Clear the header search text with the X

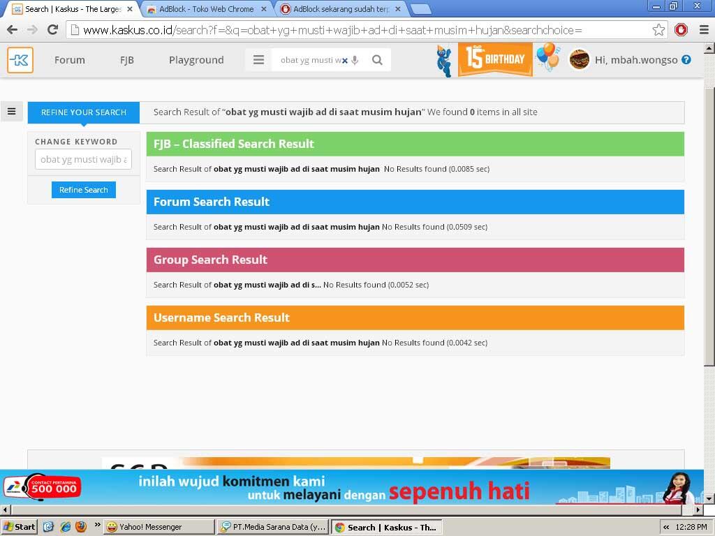click(345, 60)
